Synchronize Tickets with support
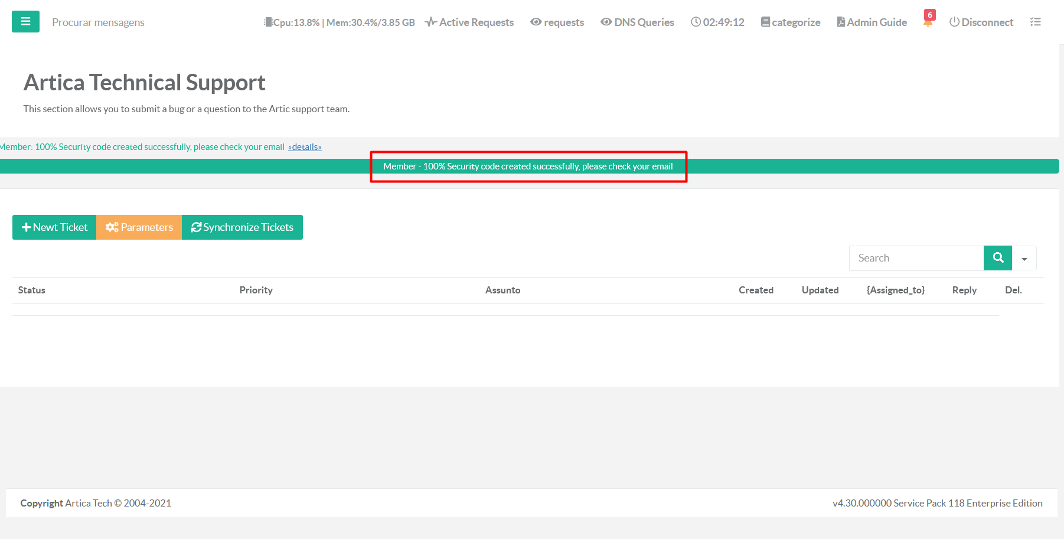The image size is (1064, 539). tap(242, 227)
